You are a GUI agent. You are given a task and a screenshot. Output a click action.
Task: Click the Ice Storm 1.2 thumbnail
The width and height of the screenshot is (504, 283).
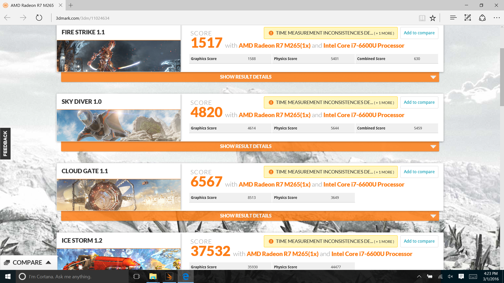pyautogui.click(x=119, y=259)
